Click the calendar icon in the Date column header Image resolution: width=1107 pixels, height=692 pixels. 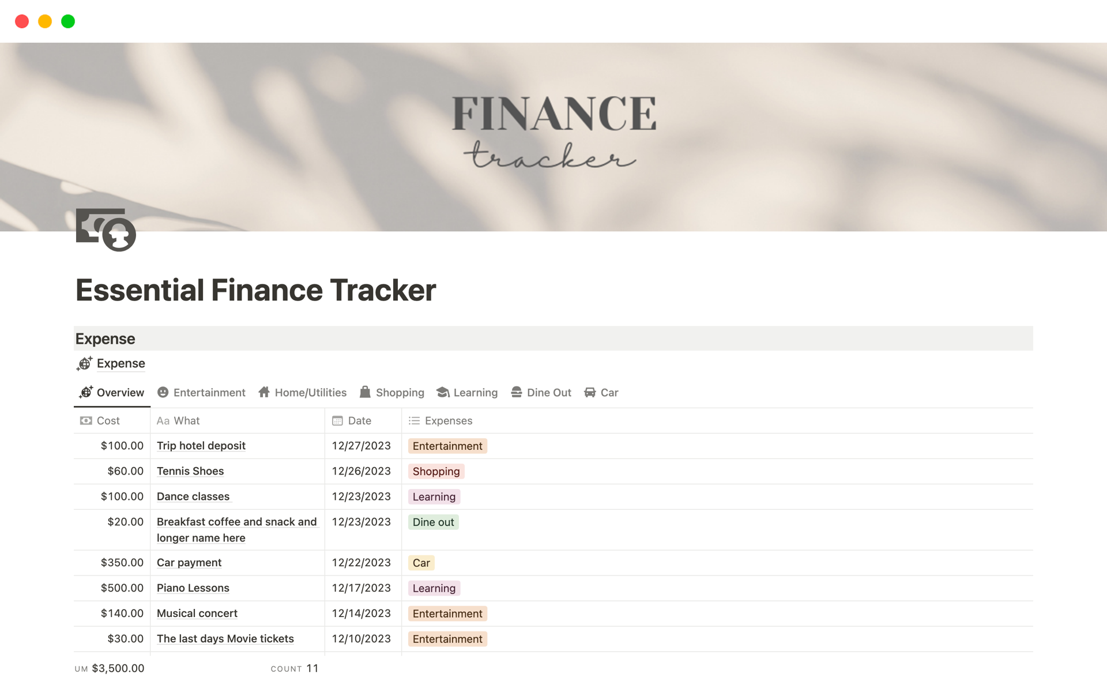(337, 420)
